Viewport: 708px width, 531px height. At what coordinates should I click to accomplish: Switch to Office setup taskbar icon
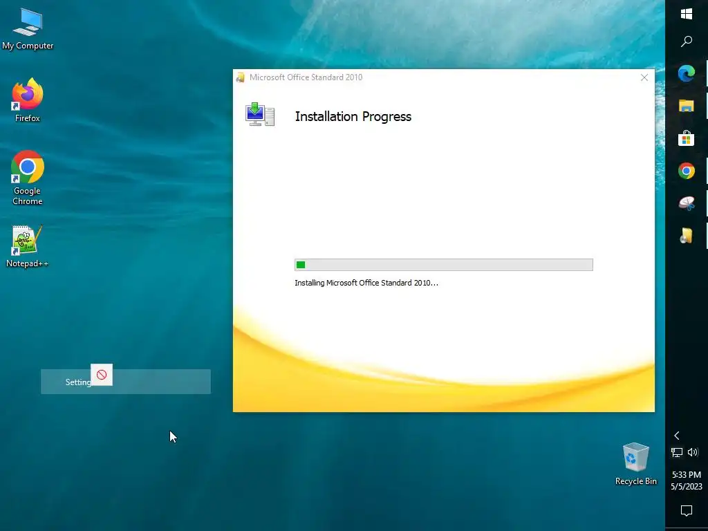click(687, 236)
